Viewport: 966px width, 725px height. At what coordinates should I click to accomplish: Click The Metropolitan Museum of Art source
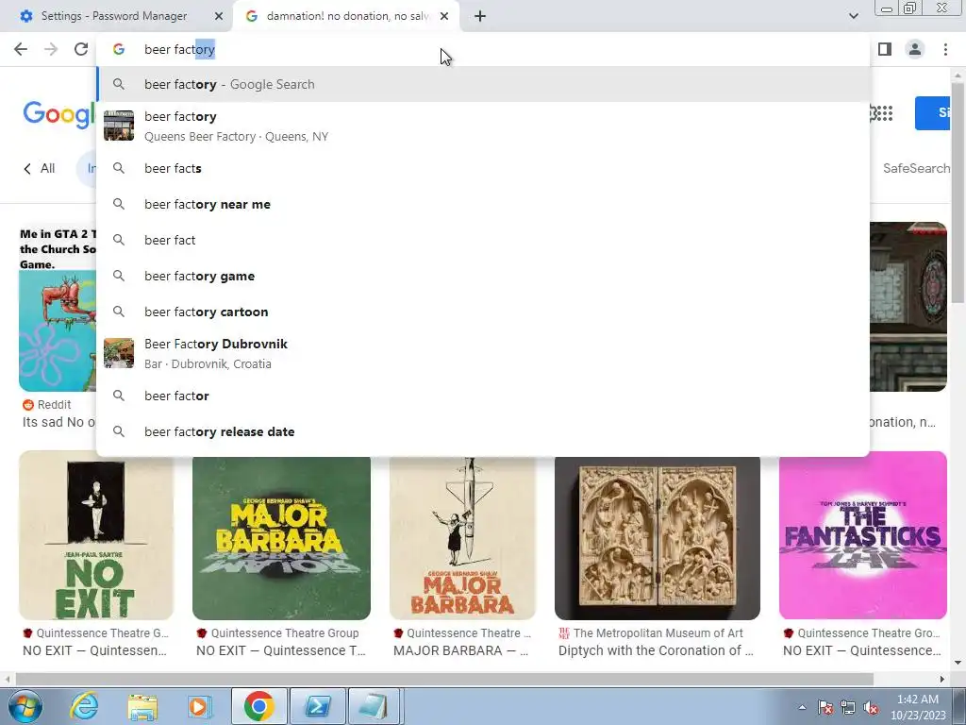point(651,633)
